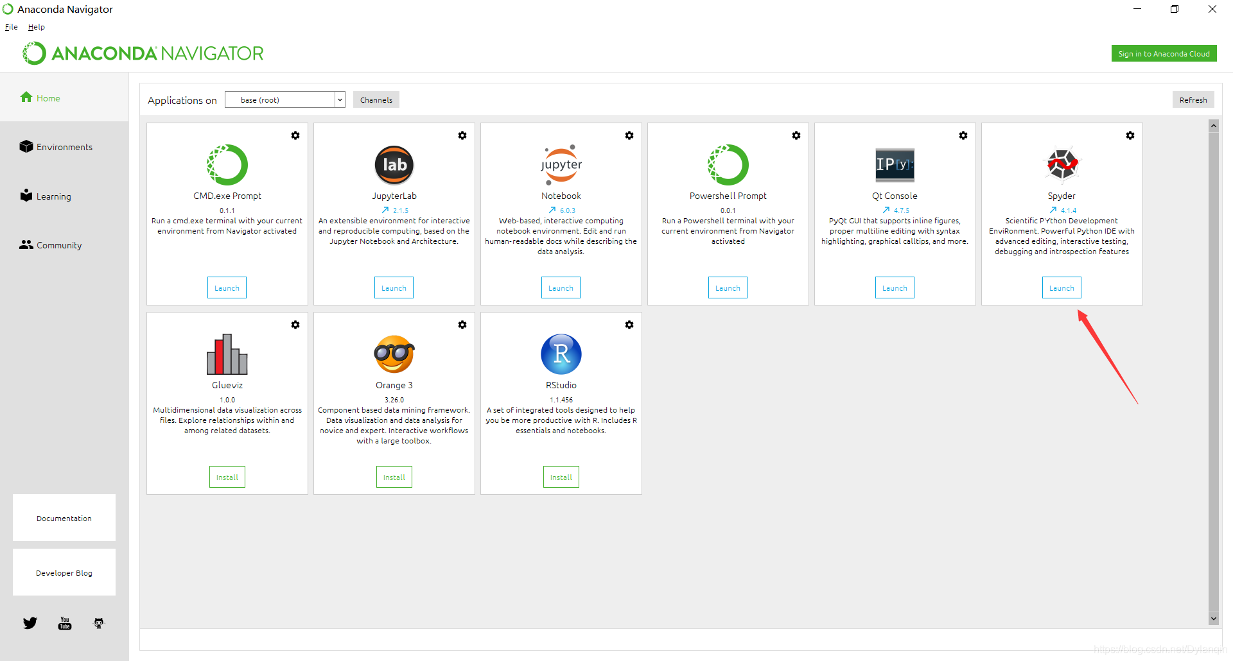Click RStudio version 1.1.456 text
This screenshot has width=1233, height=661.
click(x=561, y=400)
